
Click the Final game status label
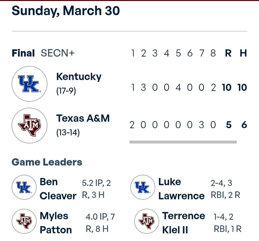[23, 53]
